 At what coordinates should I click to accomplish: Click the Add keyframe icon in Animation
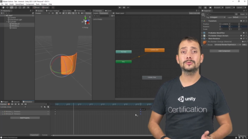[x=45, y=107]
